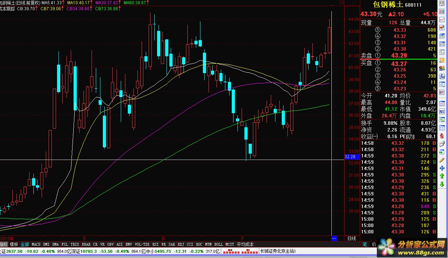This screenshot has height=258, width=448.
Task: Click the ETF icon in sidebar
Action: [442, 92]
